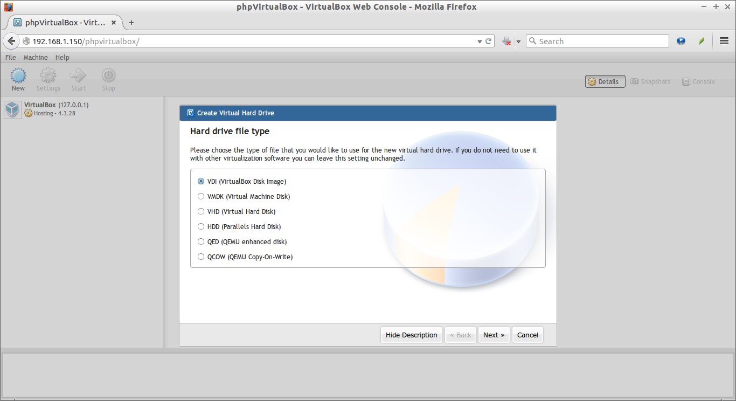This screenshot has width=736, height=401.
Task: Click the Create Virtual Hard Drive dialog icon
Action: [x=190, y=113]
